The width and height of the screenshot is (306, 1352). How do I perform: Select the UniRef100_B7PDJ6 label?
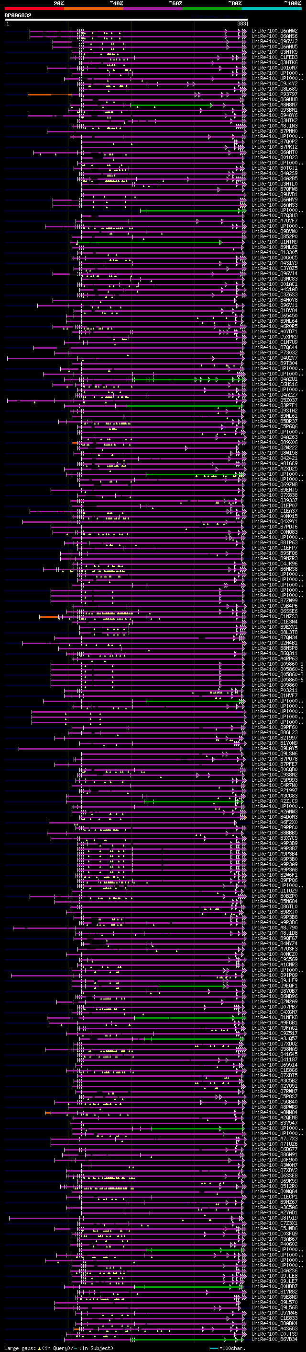(x=274, y=527)
